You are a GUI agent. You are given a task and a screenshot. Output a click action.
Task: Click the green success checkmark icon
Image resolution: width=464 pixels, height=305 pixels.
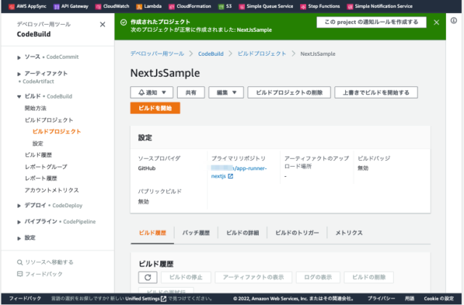coord(124,22)
